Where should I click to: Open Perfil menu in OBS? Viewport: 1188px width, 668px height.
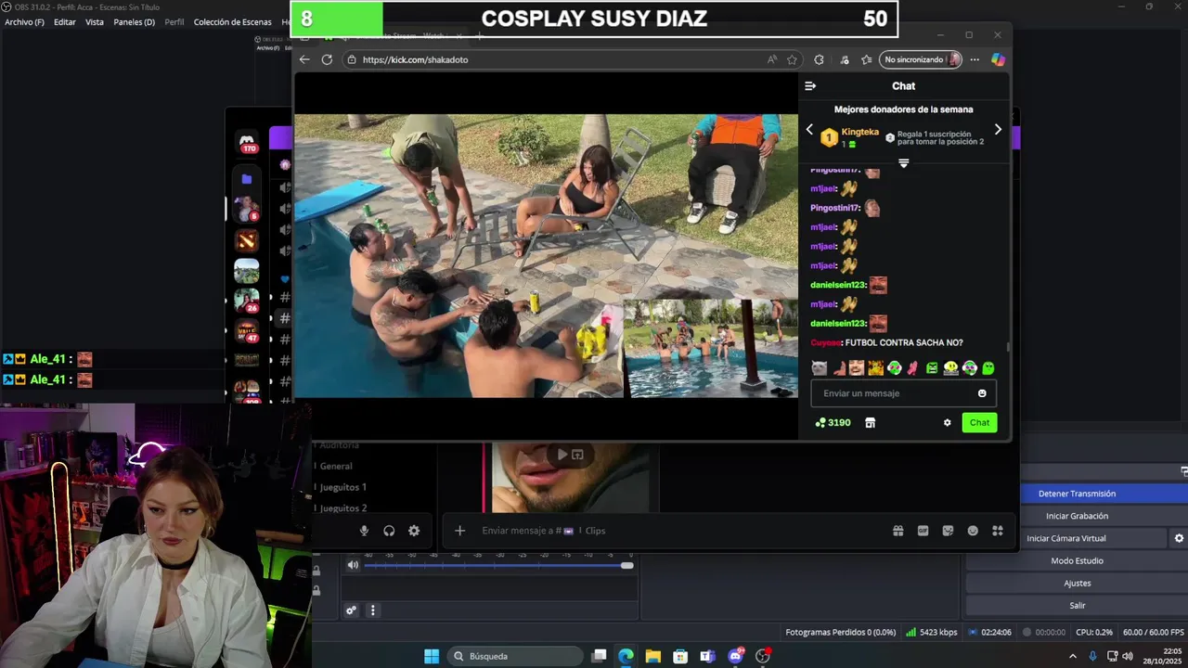click(x=174, y=21)
